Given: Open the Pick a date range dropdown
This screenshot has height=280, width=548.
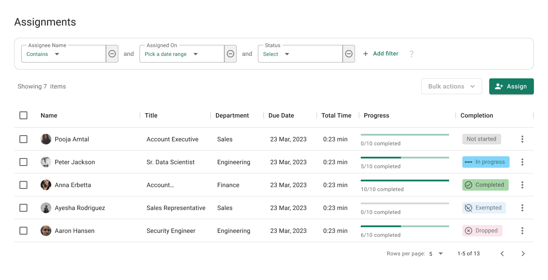Looking at the screenshot, I should pyautogui.click(x=171, y=54).
